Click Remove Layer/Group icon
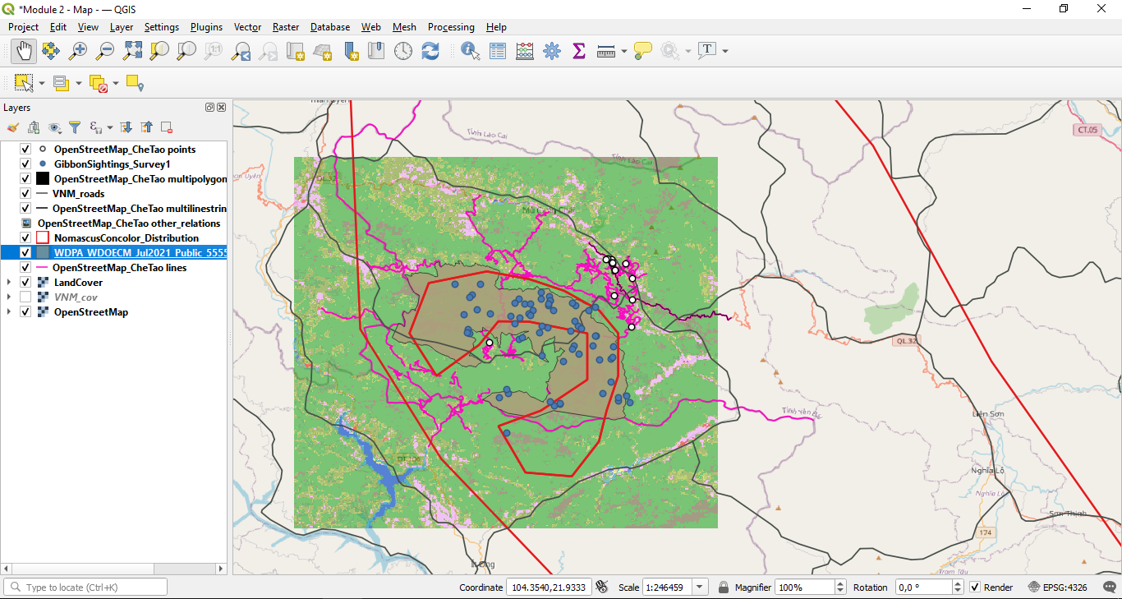 point(167,127)
